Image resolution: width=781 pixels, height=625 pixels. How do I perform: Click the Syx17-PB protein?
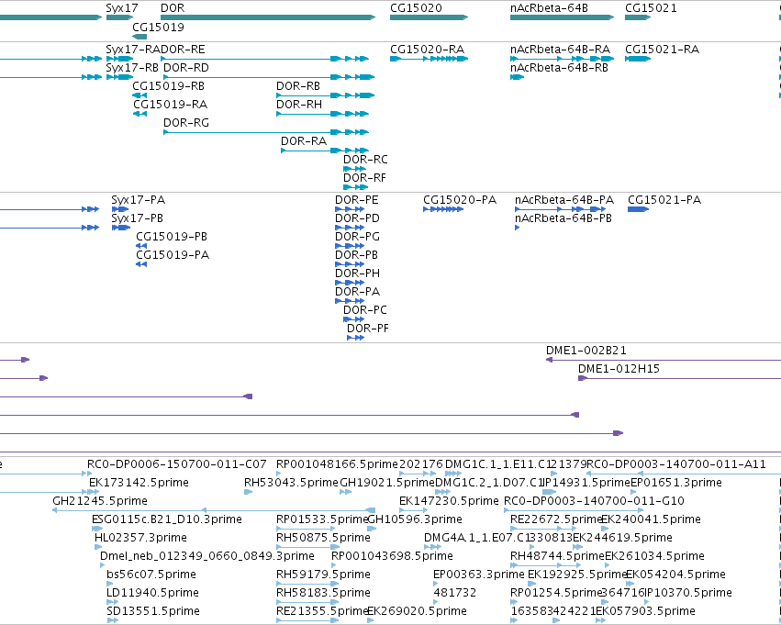pos(121,228)
